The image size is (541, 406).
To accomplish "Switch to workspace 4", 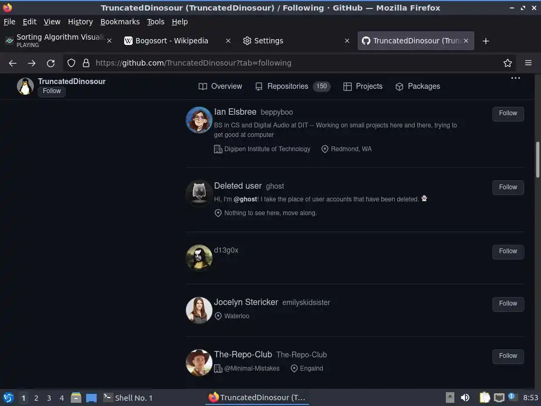I will [62, 398].
